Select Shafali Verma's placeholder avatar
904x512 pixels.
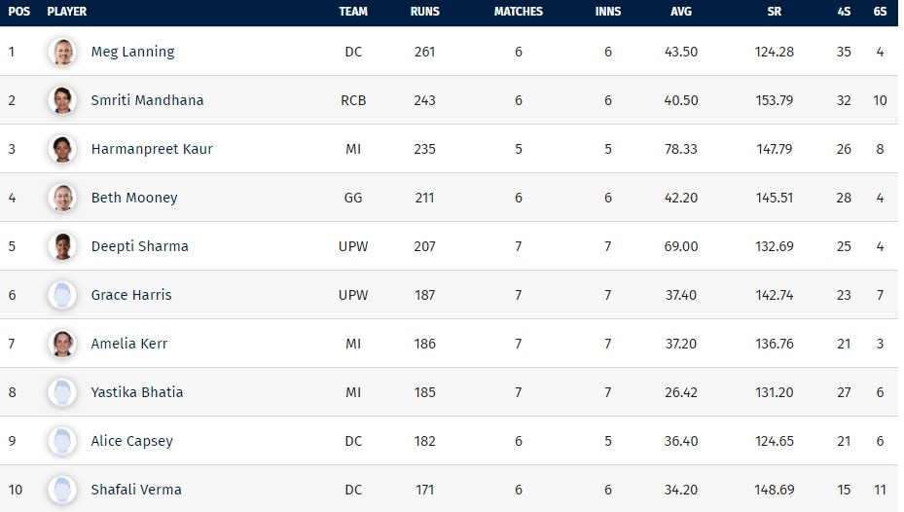(62, 490)
